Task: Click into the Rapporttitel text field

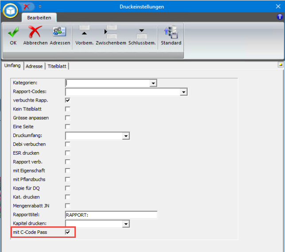Action: coord(111,215)
